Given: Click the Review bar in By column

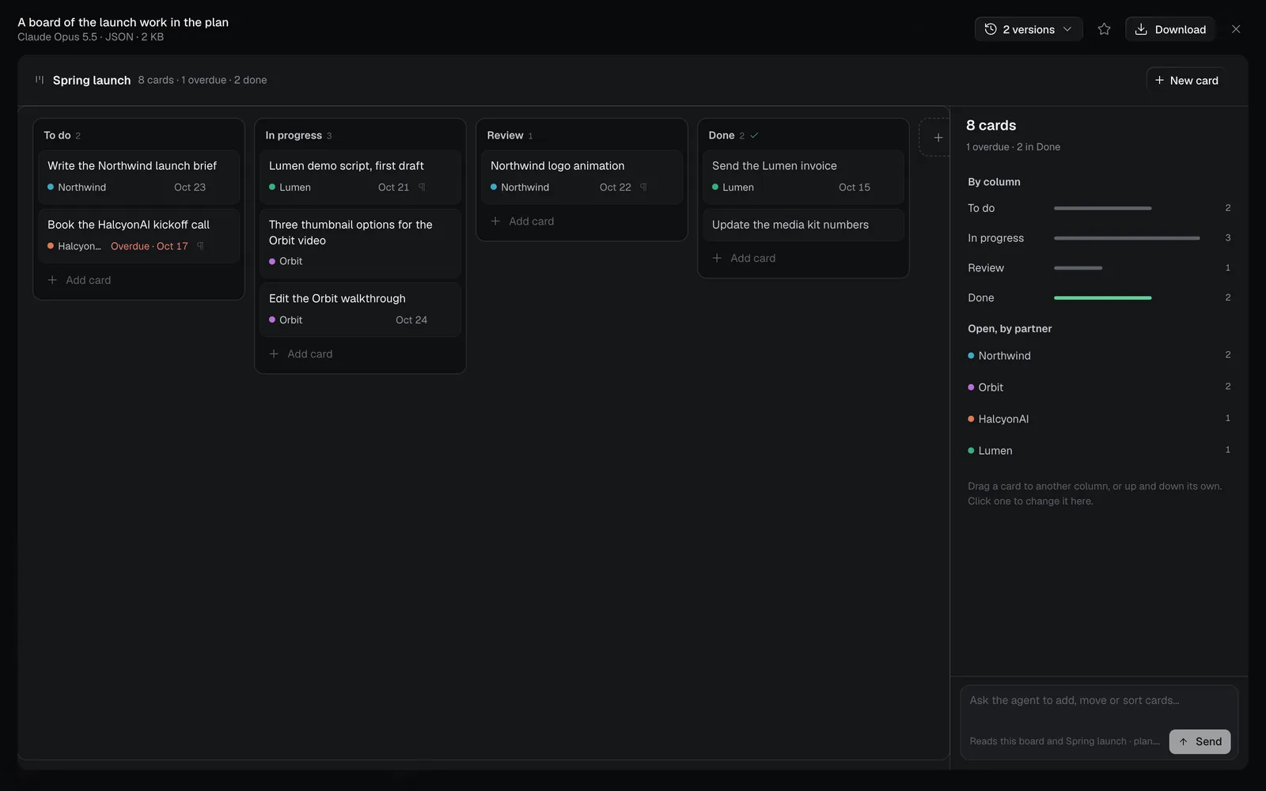Looking at the screenshot, I should click(x=1078, y=268).
